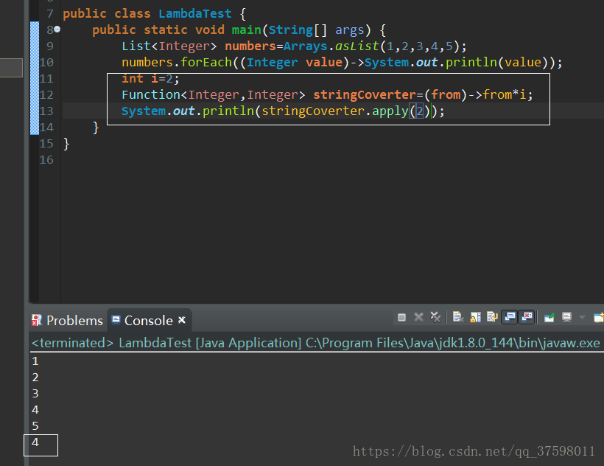The image size is (604, 466).
Task: Click the LambdaTest class name in code
Action: 195,14
